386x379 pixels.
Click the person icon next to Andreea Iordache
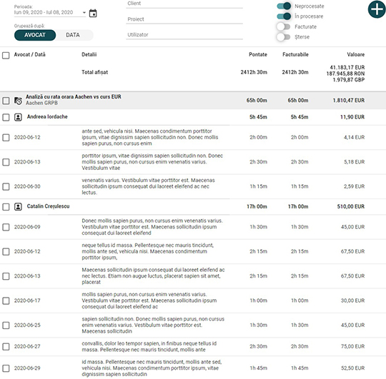click(x=18, y=117)
